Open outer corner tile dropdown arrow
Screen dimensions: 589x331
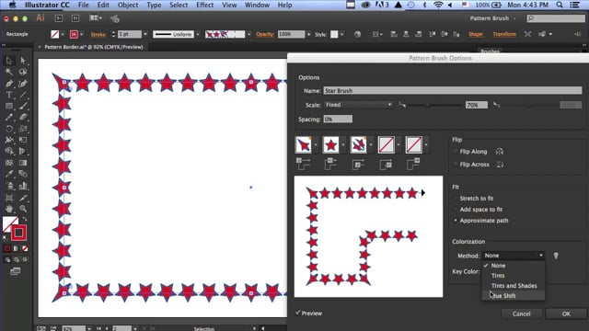(316, 145)
